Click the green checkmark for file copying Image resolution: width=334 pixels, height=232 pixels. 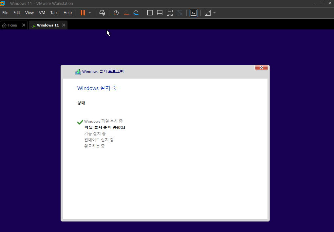pyautogui.click(x=80, y=122)
